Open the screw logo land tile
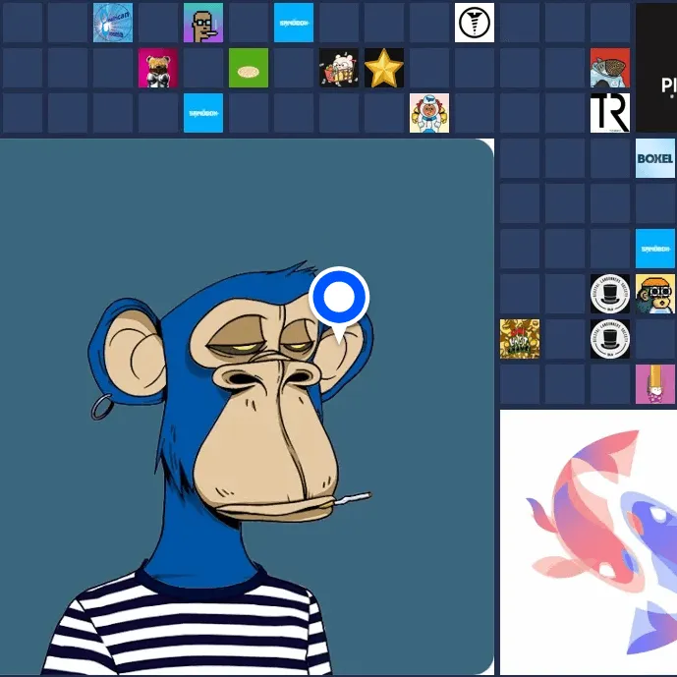Image resolution: width=677 pixels, height=677 pixels. pyautogui.click(x=475, y=23)
